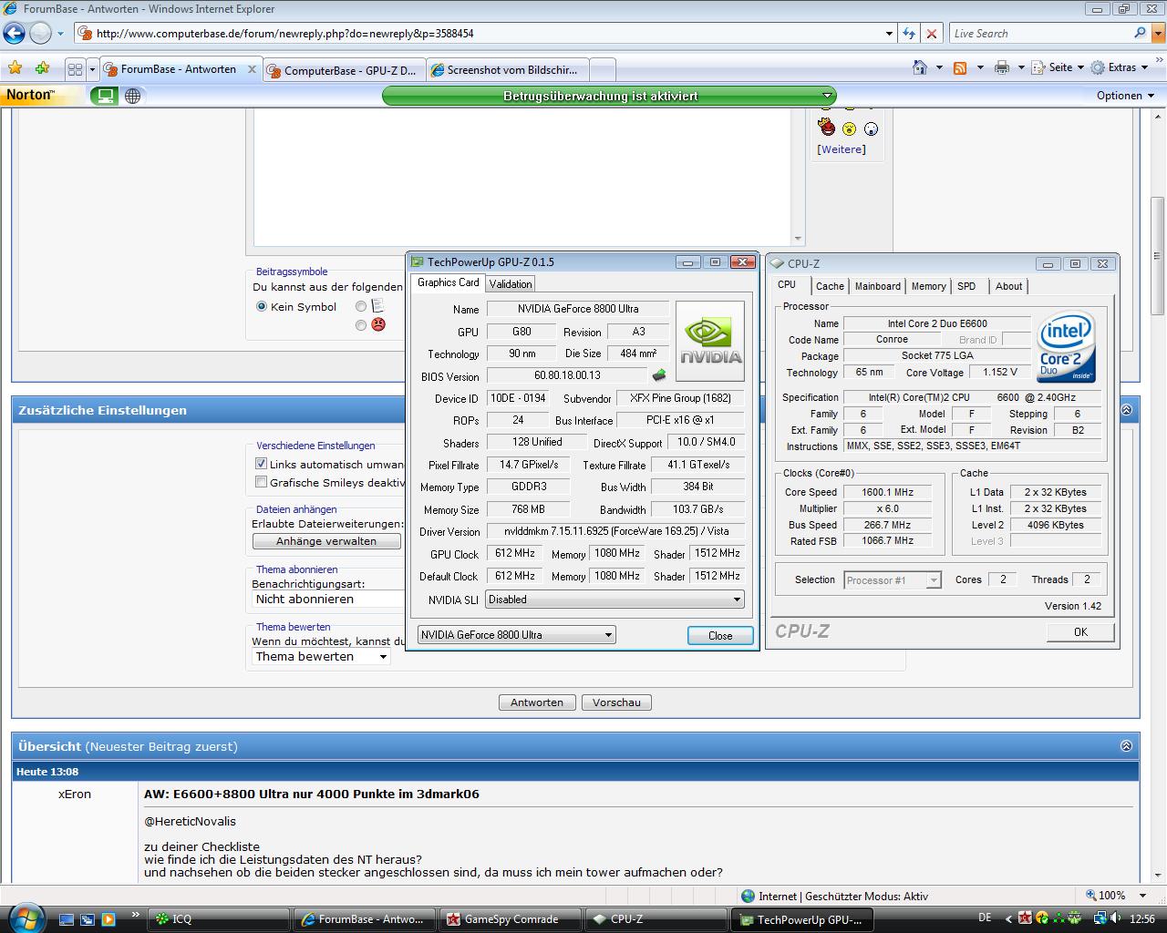Image resolution: width=1167 pixels, height=933 pixels.
Task: Click Add to Favorites star-plus icon
Action: pos(42,68)
